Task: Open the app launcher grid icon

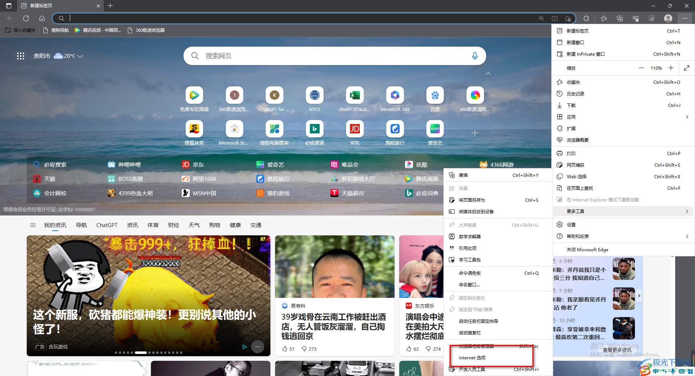Action: pyautogui.click(x=21, y=56)
